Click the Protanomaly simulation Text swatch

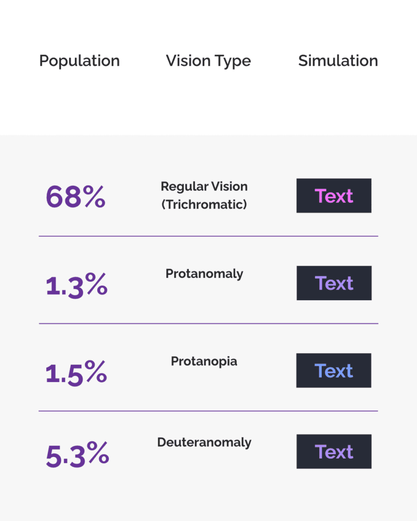(334, 283)
